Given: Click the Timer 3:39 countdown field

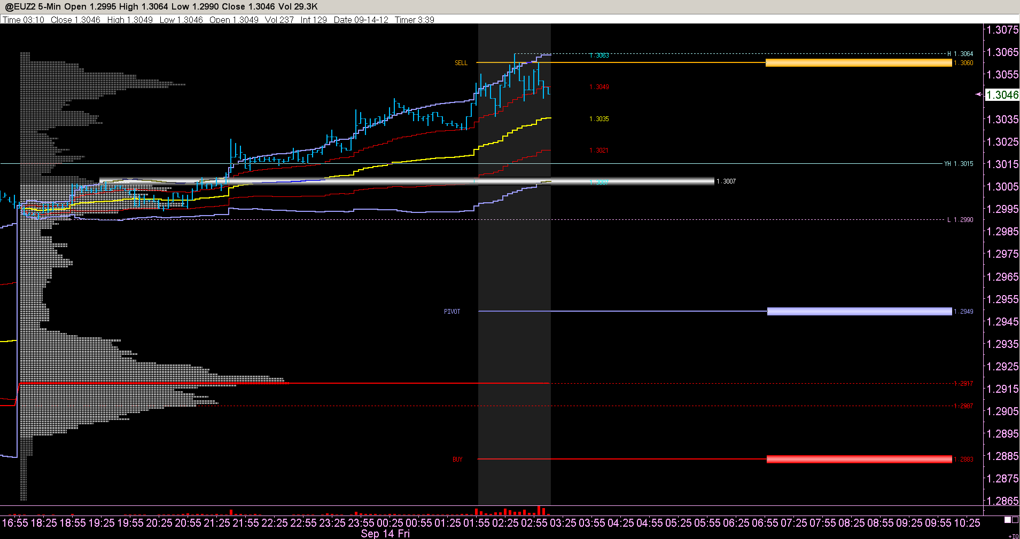Looking at the screenshot, I should tap(415, 20).
